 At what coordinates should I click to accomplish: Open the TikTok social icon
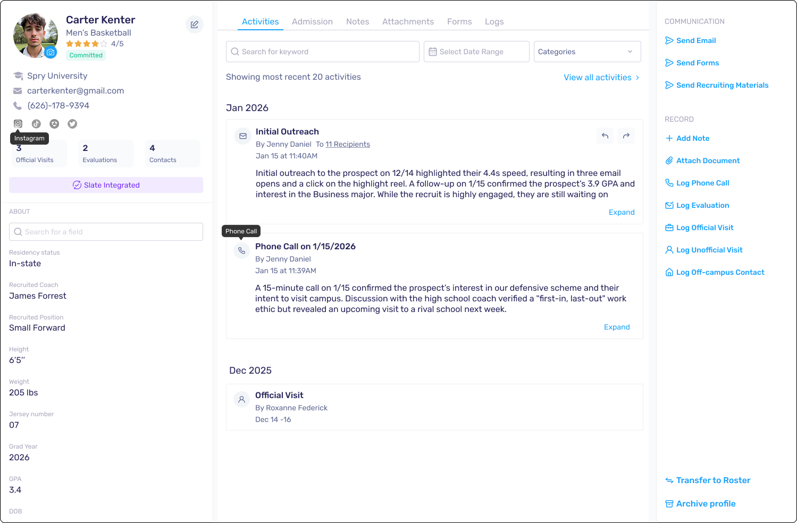click(36, 124)
